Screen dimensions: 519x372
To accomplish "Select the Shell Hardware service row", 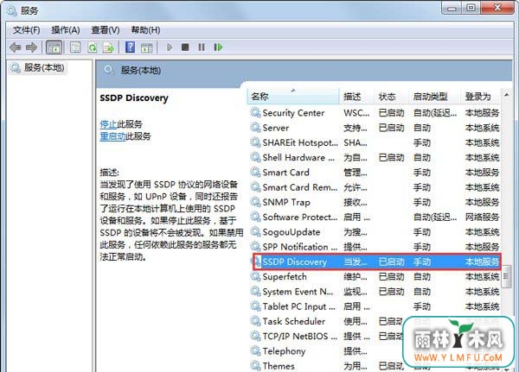I will (x=375, y=157).
